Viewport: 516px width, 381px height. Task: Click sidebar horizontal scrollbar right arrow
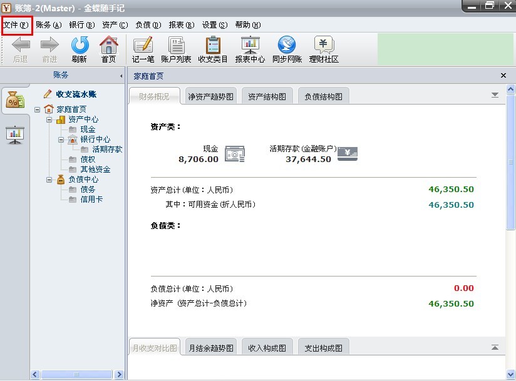[x=119, y=374]
